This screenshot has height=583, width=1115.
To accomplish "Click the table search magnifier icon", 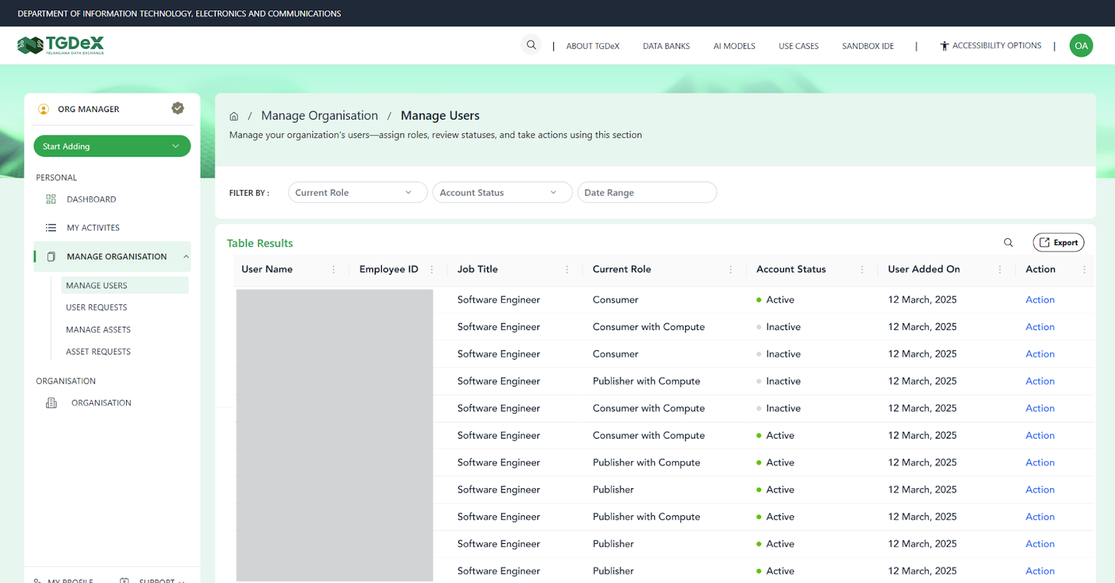I will 1008,242.
